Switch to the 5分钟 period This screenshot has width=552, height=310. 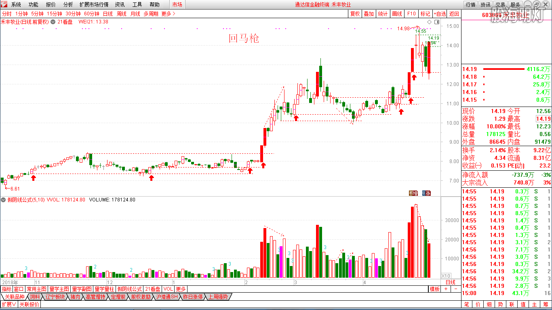[x=37, y=14]
